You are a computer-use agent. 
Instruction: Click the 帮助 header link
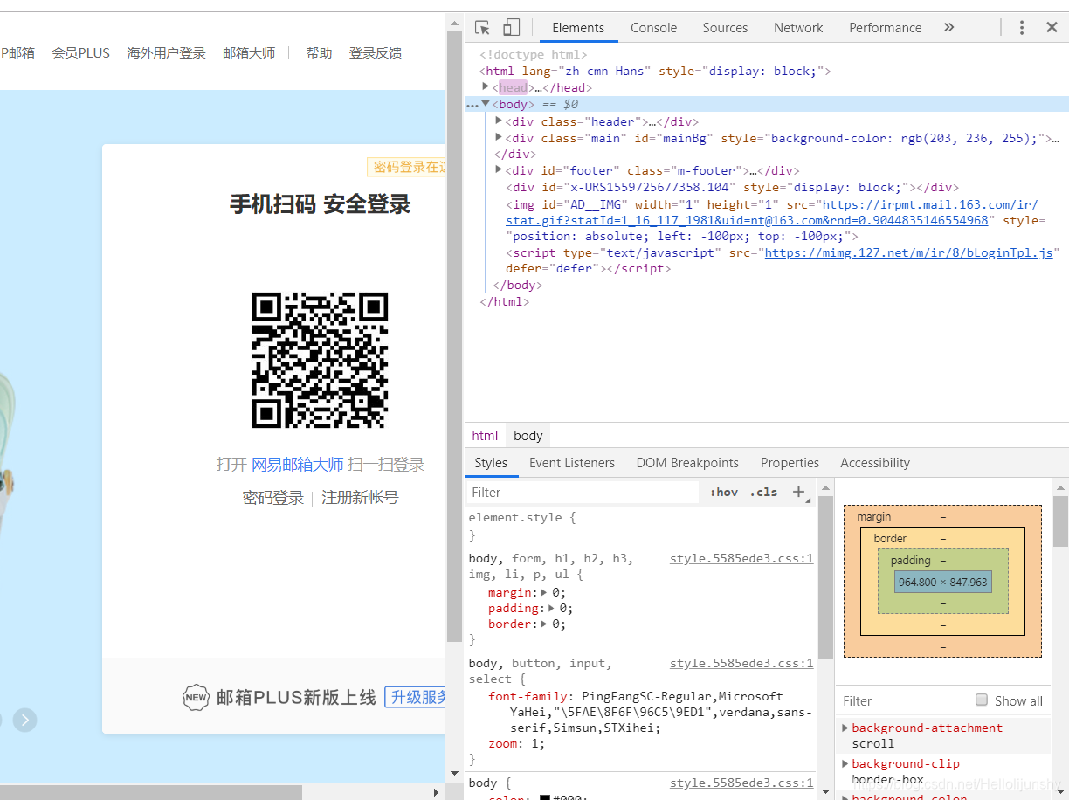tap(319, 52)
